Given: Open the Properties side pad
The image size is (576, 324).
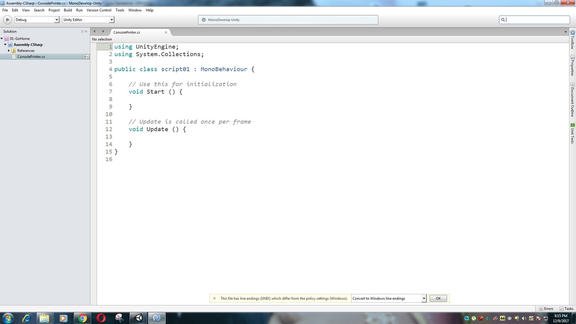Looking at the screenshot, I should tap(573, 66).
